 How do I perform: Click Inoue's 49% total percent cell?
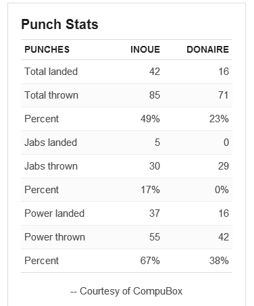(150, 119)
